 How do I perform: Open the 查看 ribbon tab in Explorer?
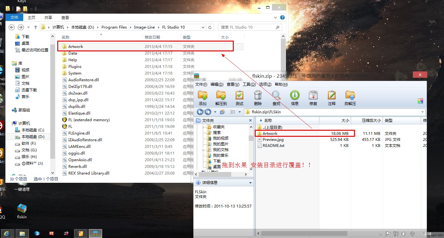[x=65, y=18]
